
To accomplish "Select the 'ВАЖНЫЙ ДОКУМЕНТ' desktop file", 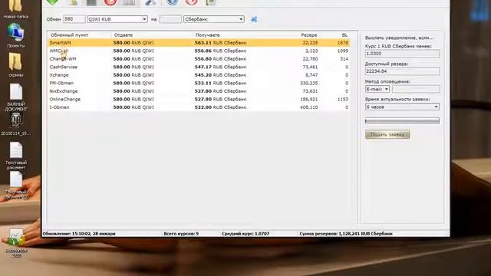I will pyautogui.click(x=16, y=97).
